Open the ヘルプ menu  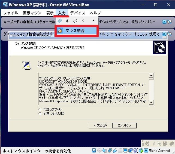tap(95, 13)
